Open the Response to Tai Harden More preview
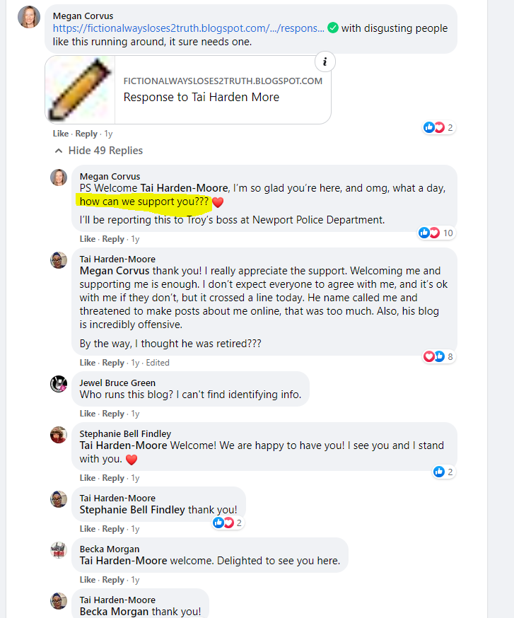The height and width of the screenshot is (618, 514). pos(188,90)
